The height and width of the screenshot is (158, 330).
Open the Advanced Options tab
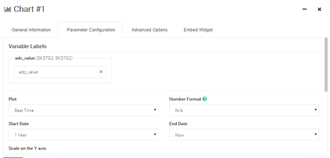pyautogui.click(x=149, y=30)
